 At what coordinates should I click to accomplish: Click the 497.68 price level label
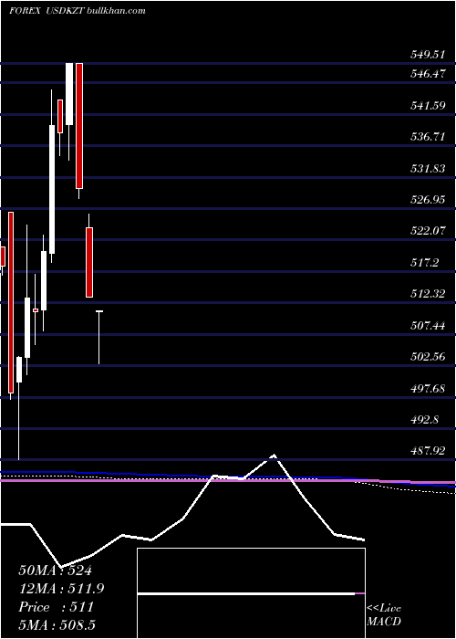pyautogui.click(x=428, y=388)
